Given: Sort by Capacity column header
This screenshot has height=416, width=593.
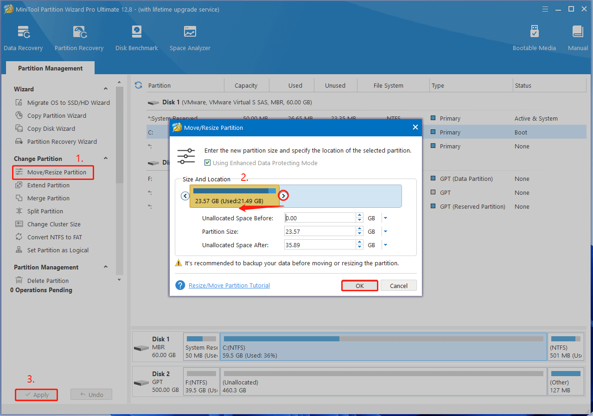Looking at the screenshot, I should coord(246,85).
